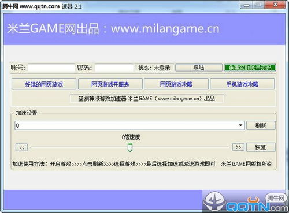
Task: Open 网页游戏攻略 button
Action: [176, 84]
